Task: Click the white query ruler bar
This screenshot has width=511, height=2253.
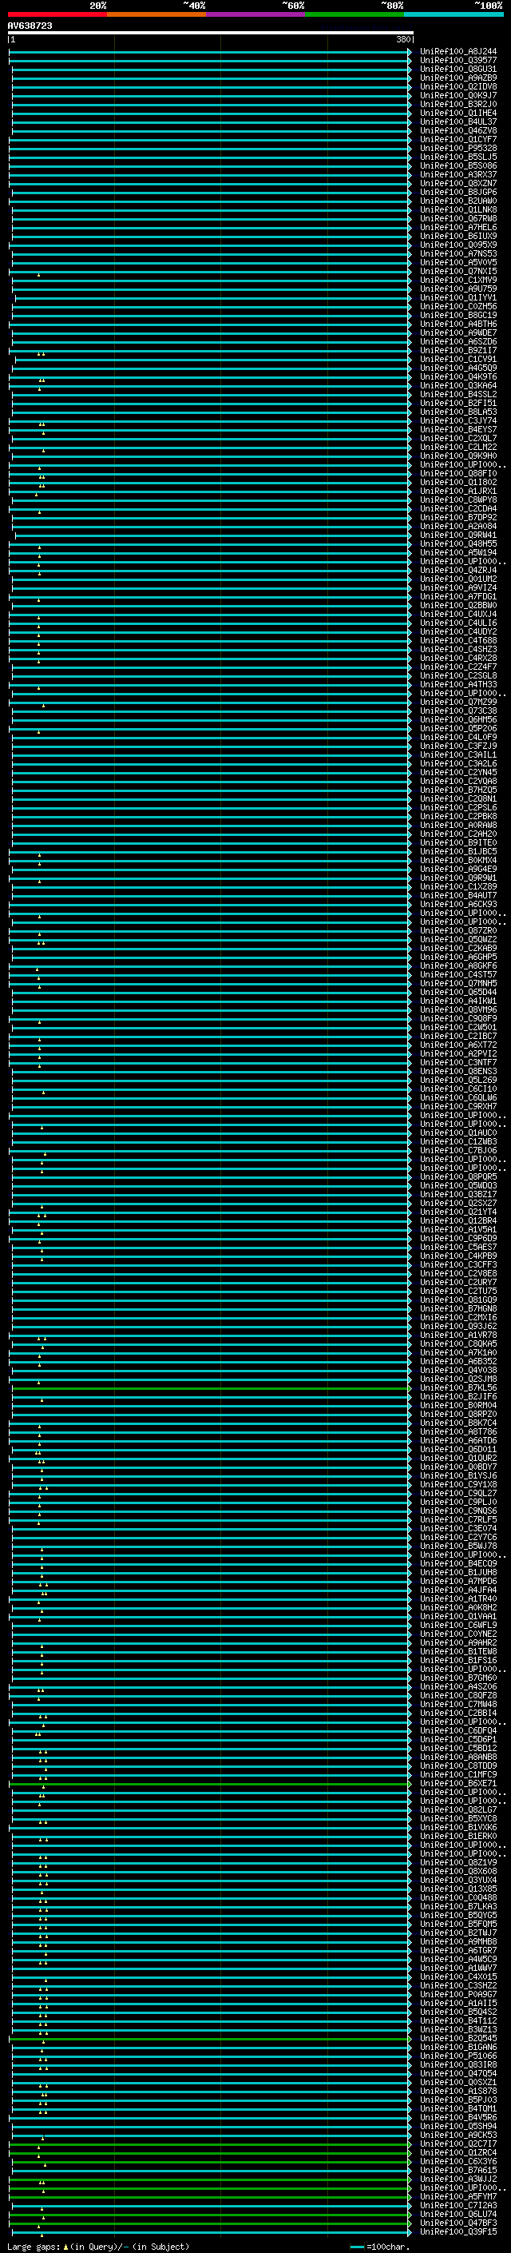Action: [x=211, y=32]
